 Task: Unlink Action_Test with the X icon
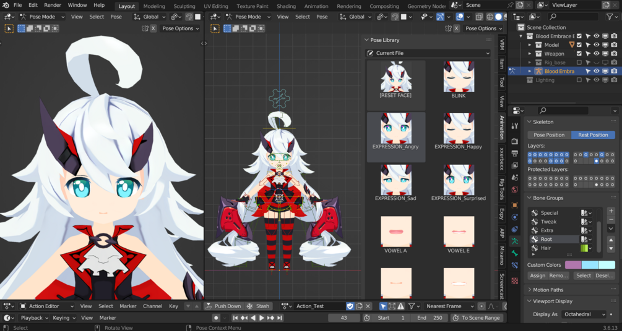368,306
